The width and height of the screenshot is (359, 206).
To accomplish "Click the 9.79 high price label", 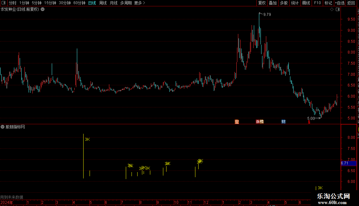I will click(267, 14).
